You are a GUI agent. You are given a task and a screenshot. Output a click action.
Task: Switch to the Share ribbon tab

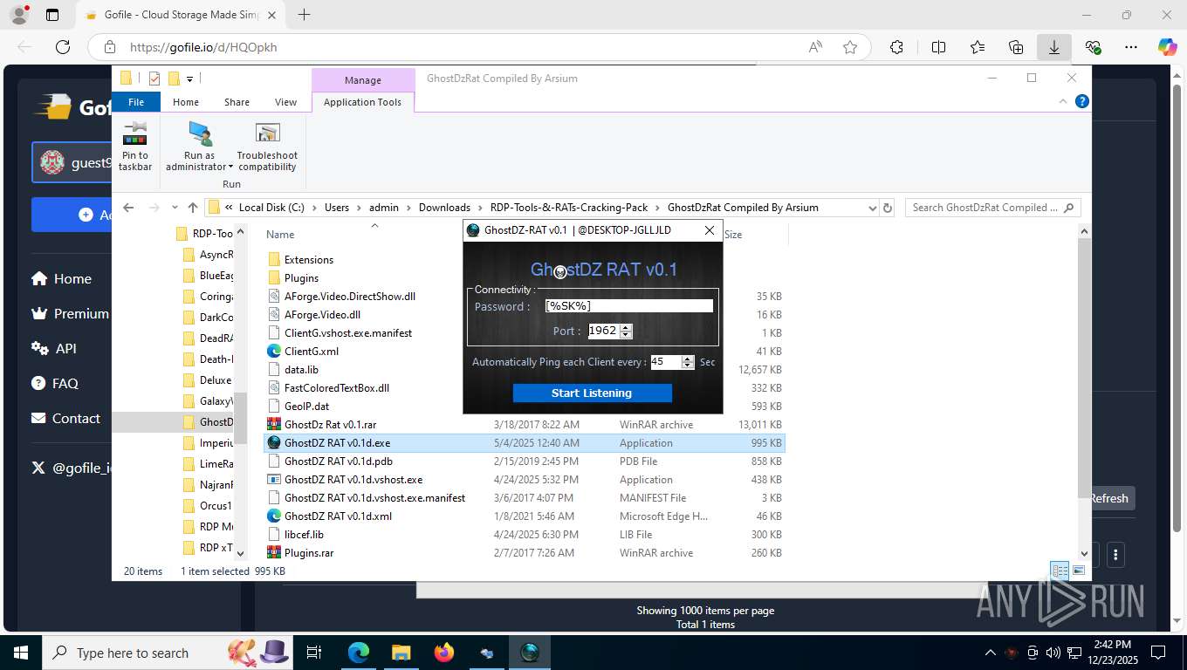237,102
